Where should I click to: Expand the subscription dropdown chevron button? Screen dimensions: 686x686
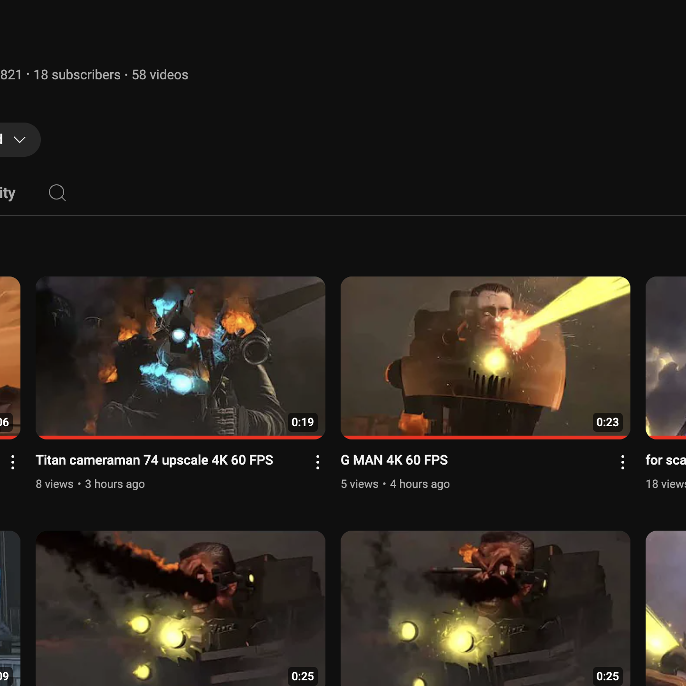coord(19,140)
